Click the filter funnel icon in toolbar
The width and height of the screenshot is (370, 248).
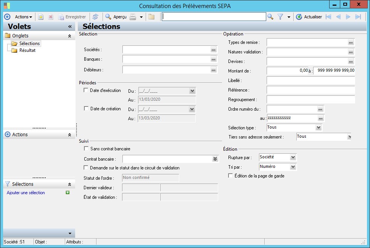pyautogui.click(x=280, y=17)
